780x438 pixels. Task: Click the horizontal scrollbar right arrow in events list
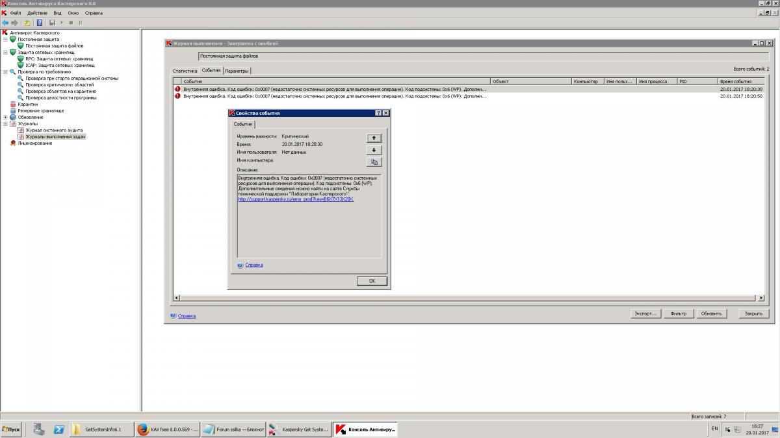761,298
